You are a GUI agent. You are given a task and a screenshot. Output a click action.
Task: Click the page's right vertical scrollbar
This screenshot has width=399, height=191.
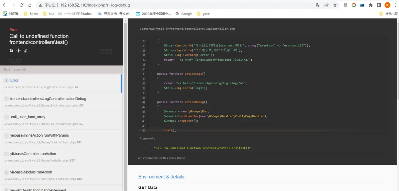tap(397, 104)
